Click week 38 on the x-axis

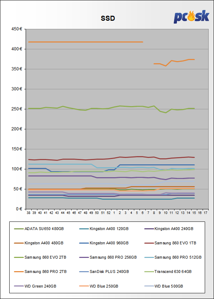(x=28, y=213)
